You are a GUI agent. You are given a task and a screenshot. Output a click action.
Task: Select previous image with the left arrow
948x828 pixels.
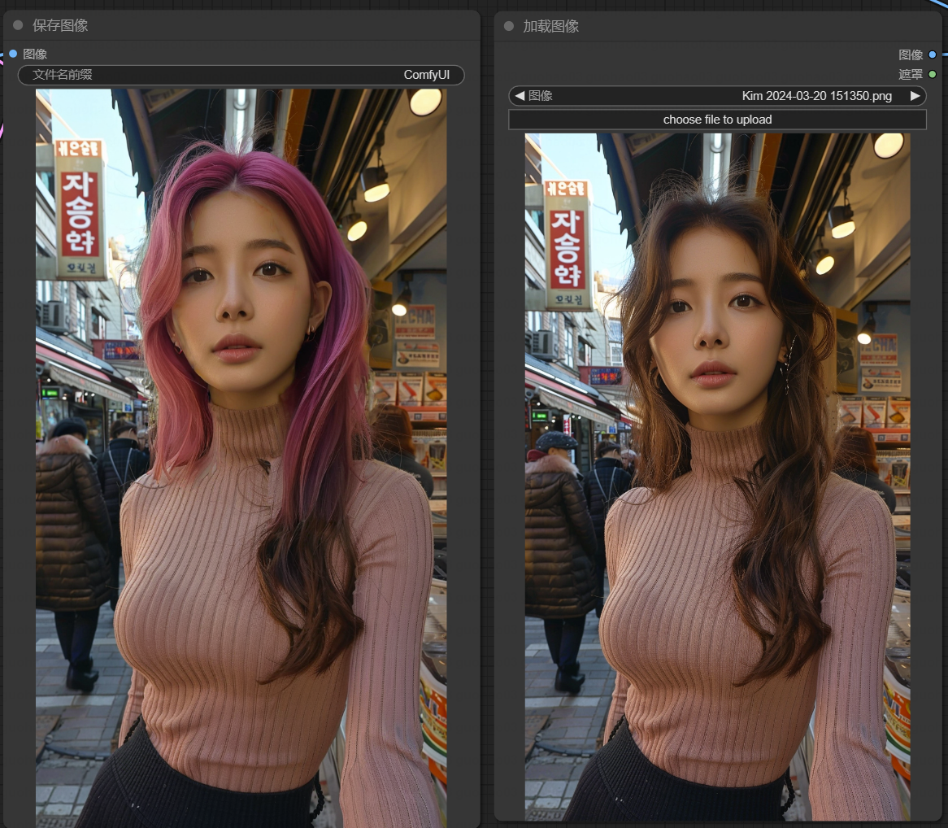click(520, 96)
